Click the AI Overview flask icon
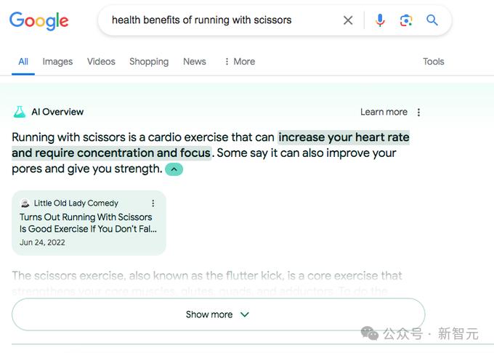 point(20,112)
